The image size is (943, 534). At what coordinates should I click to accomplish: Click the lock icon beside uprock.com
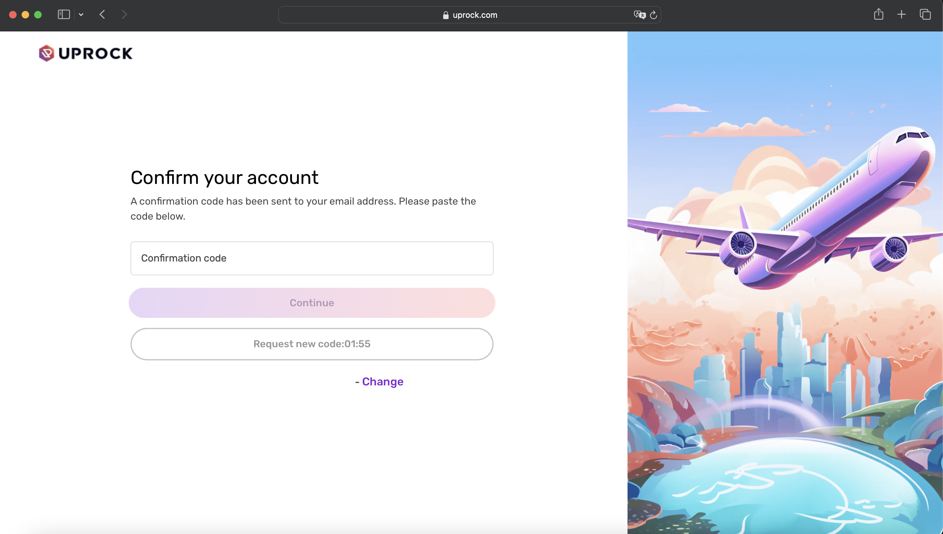click(x=445, y=15)
